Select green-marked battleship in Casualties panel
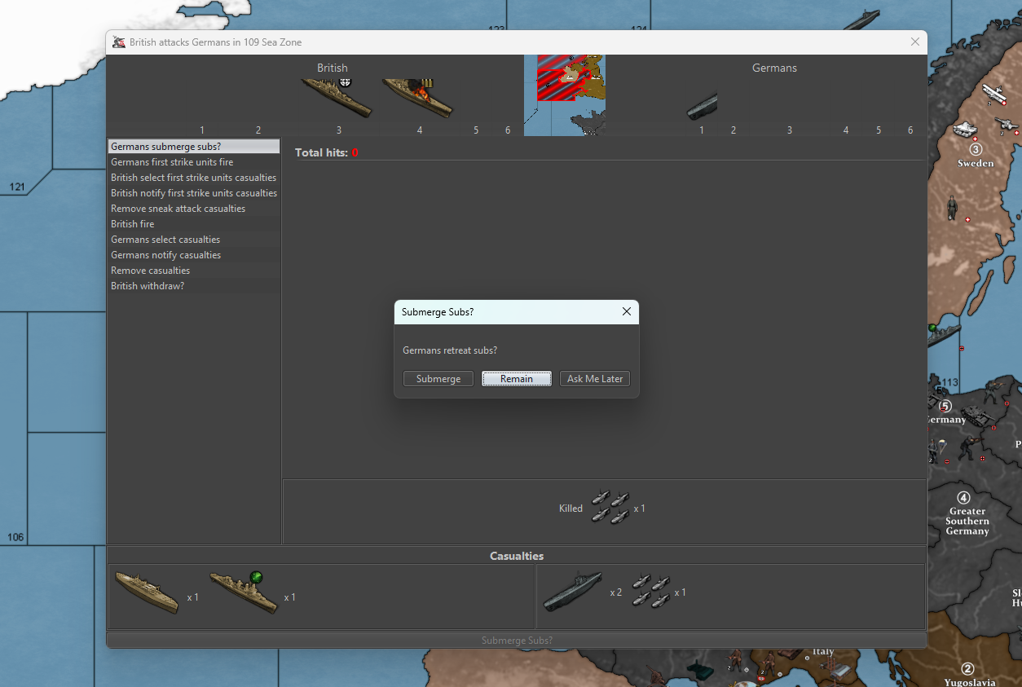 click(x=244, y=592)
